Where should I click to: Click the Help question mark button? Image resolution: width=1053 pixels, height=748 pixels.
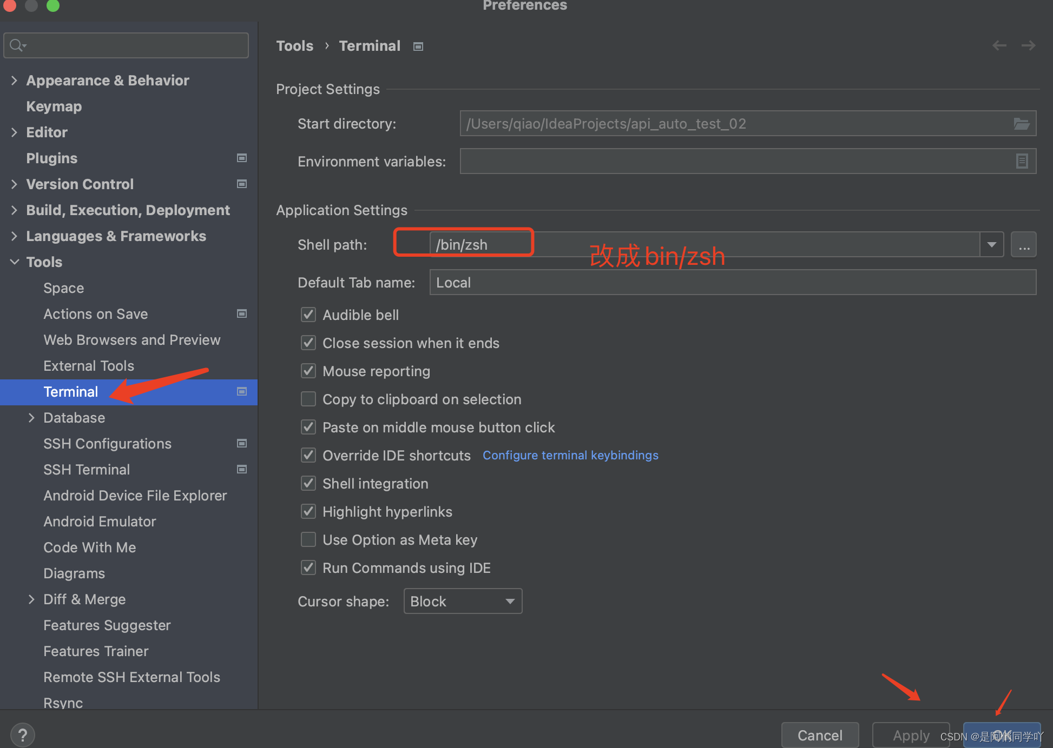point(22,734)
